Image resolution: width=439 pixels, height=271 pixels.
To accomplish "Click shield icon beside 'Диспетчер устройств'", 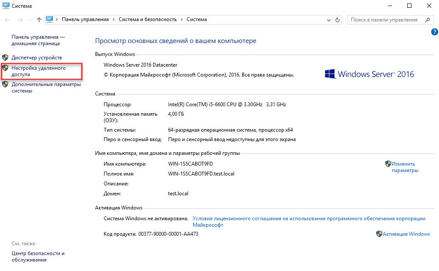I will (5, 58).
